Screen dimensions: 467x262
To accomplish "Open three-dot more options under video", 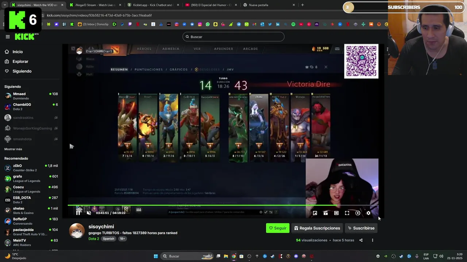I will click(373, 240).
